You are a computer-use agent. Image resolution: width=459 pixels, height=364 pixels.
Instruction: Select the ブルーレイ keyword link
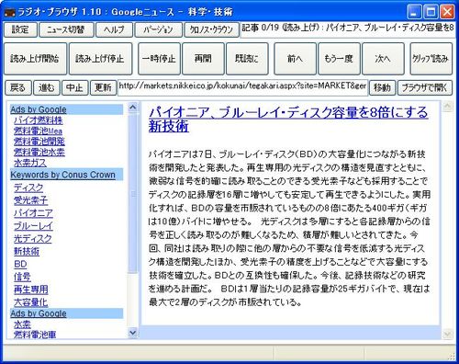click(x=33, y=226)
